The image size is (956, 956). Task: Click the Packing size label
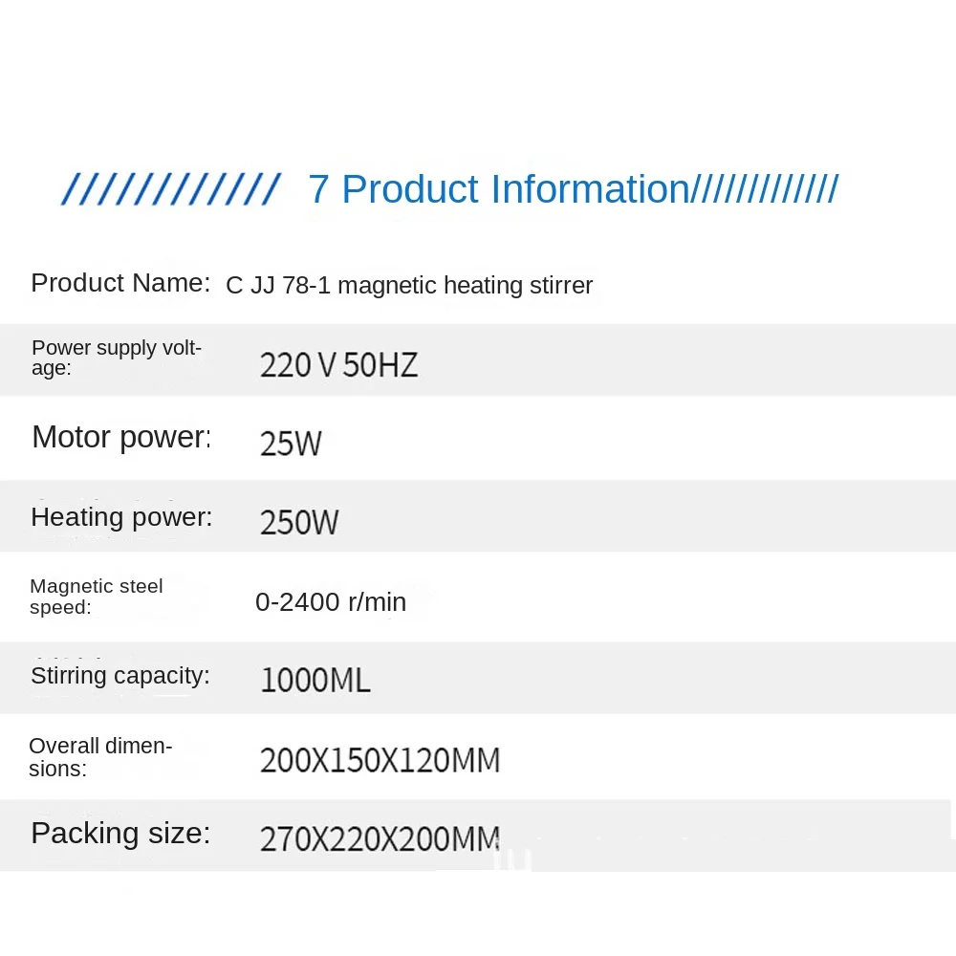click(x=120, y=833)
